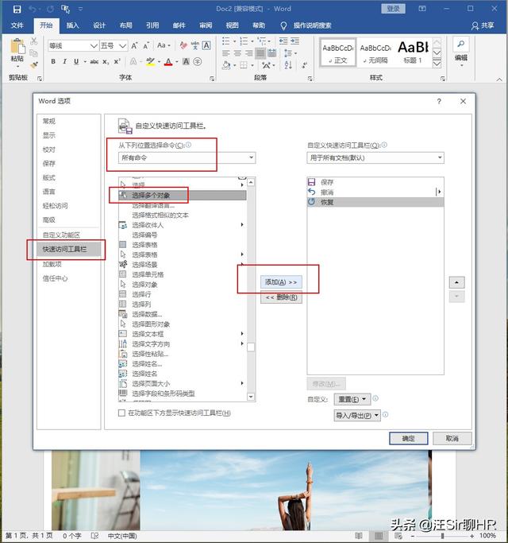
Task: Click the lightbulb Tell Me icon
Action: click(283, 25)
